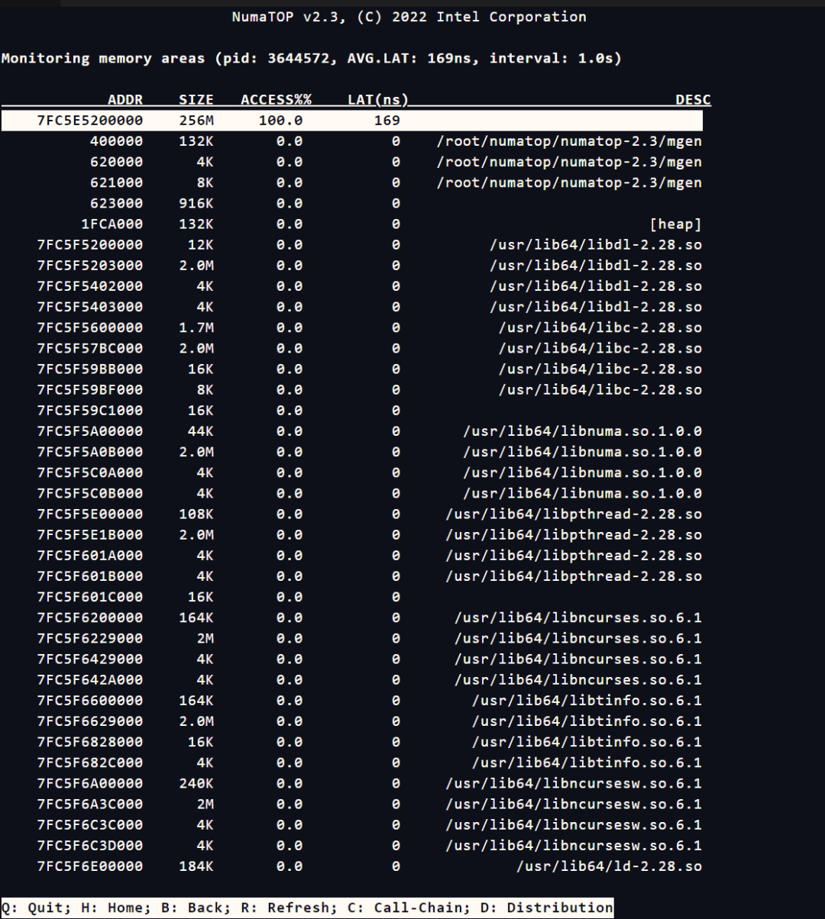
Task: Select the ld-2.28.so memory row
Action: (x=351, y=866)
